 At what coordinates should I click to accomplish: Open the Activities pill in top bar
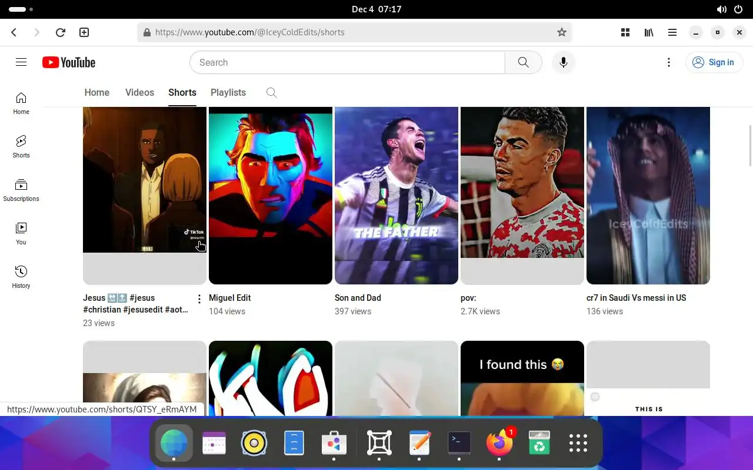coord(21,9)
